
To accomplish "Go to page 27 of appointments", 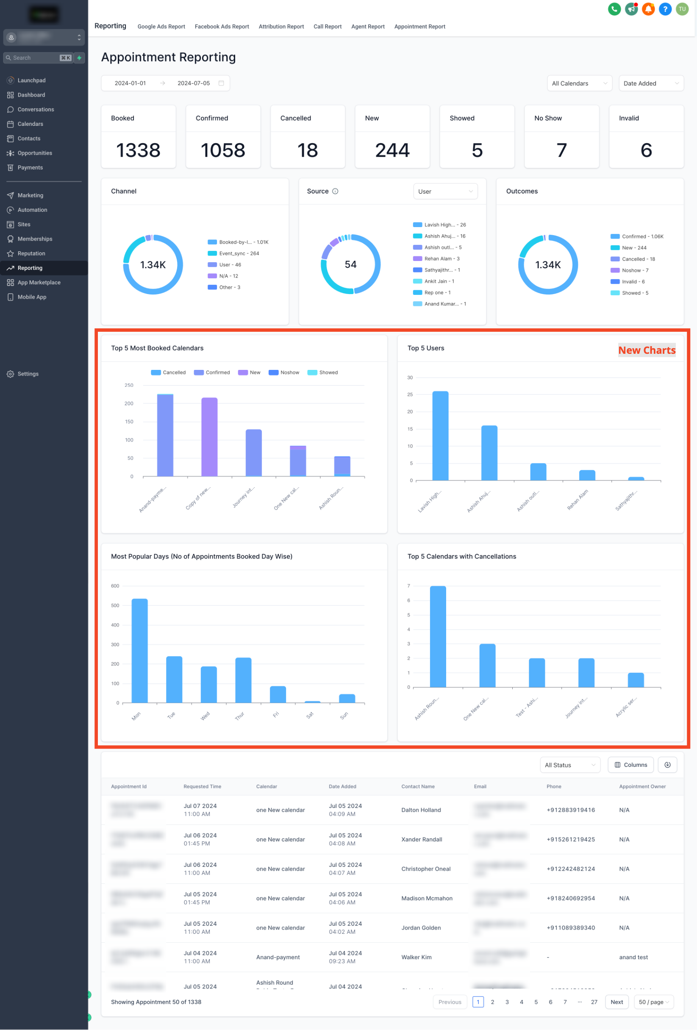I will (594, 1002).
